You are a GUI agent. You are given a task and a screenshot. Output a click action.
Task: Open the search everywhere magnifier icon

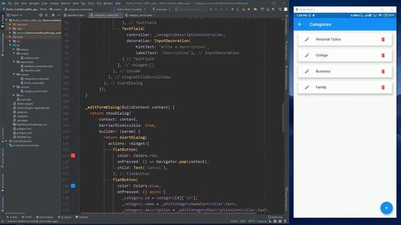click(280, 9)
